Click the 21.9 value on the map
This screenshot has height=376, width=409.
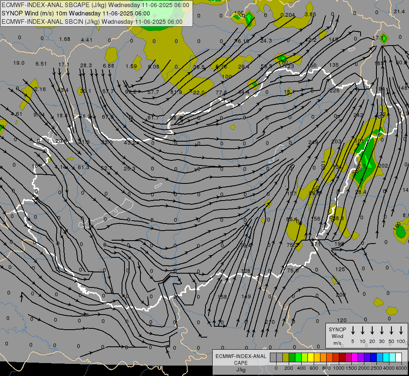(84, 142)
